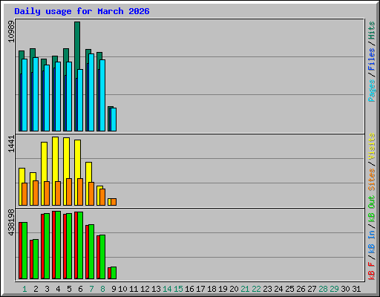Click day 4 on the x-axis
The image size is (380, 297).
click(x=58, y=289)
